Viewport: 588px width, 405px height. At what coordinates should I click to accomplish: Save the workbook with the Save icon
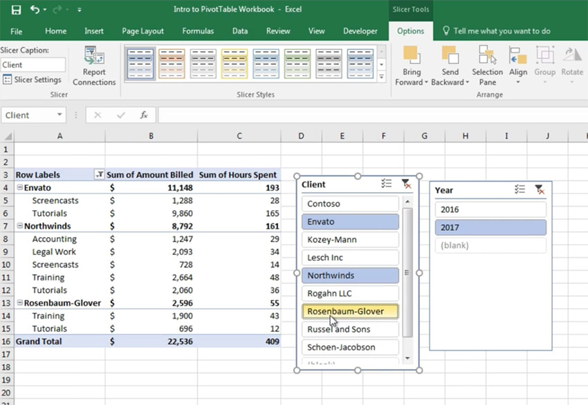(x=16, y=10)
